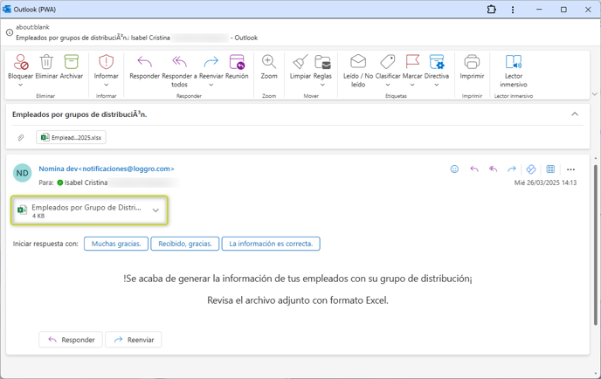
Task: Click forward arrow in message header
Action: (x=512, y=169)
